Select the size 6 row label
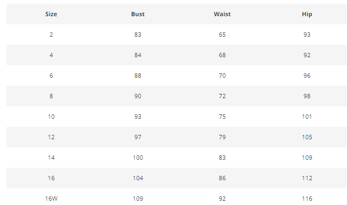The height and width of the screenshot is (205, 347). (x=51, y=76)
